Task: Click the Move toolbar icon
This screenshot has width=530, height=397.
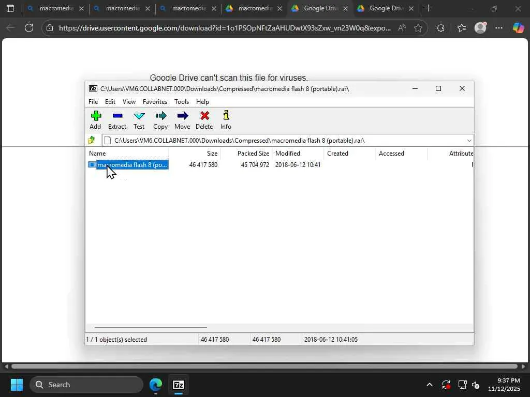Action: (182, 120)
